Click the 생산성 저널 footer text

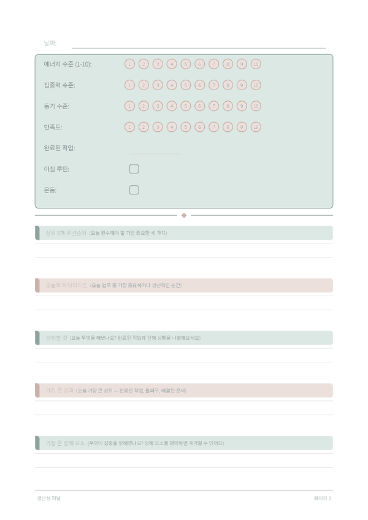click(49, 498)
